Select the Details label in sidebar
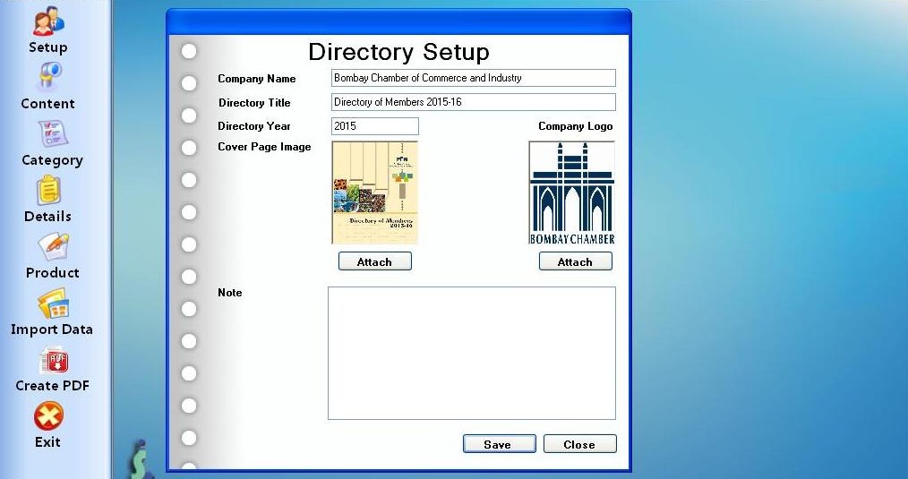 [x=47, y=217]
